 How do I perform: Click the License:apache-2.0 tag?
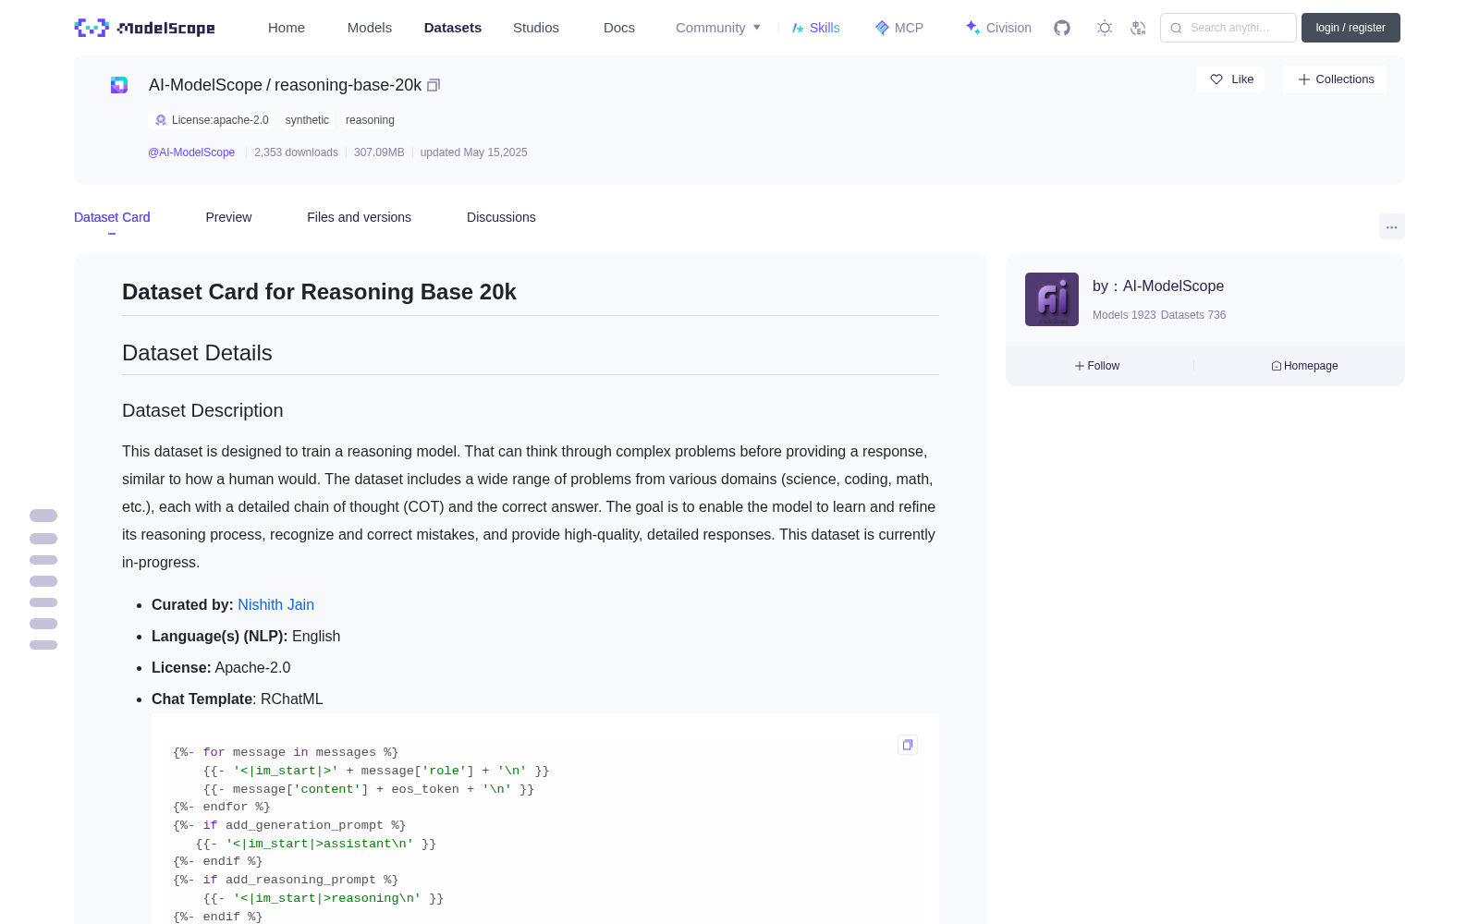213,120
